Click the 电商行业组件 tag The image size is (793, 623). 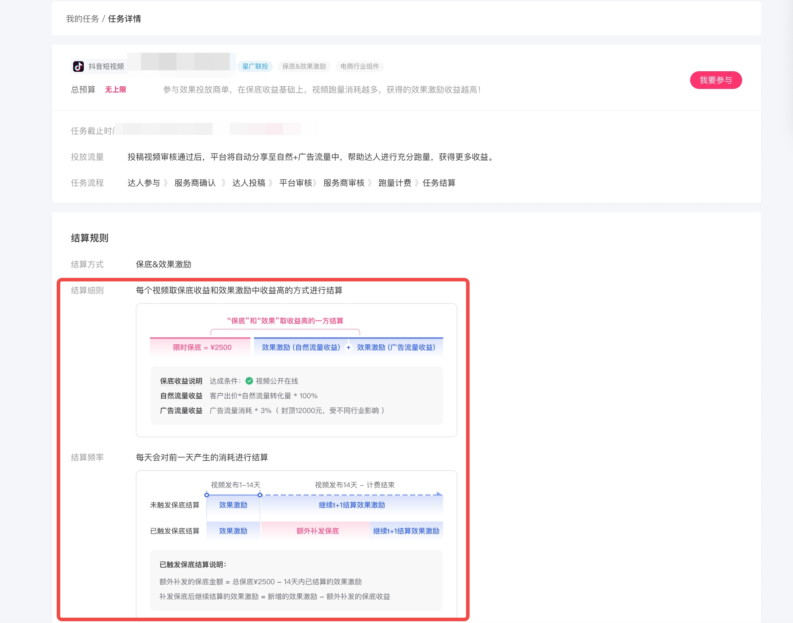coord(360,66)
